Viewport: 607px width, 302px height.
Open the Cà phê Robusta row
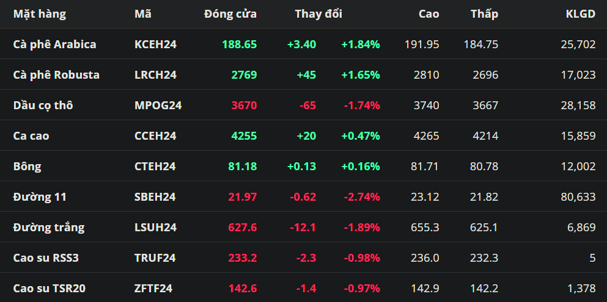tap(56, 74)
